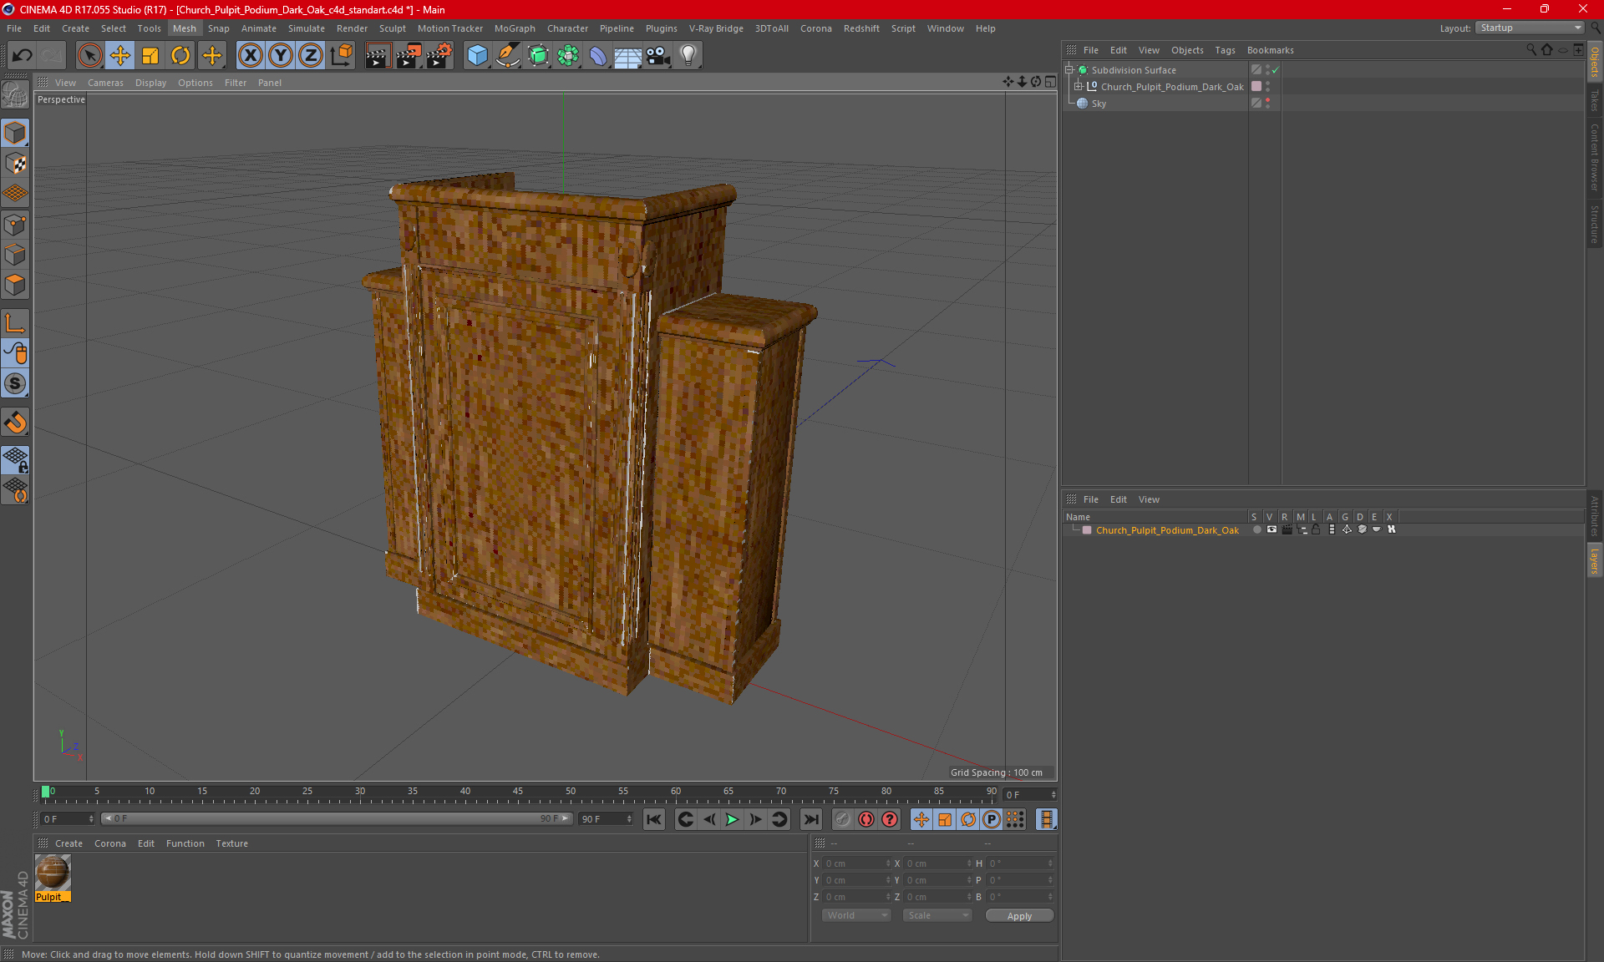Image resolution: width=1604 pixels, height=962 pixels.
Task: Switch to Edges mode
Action: coord(15,255)
